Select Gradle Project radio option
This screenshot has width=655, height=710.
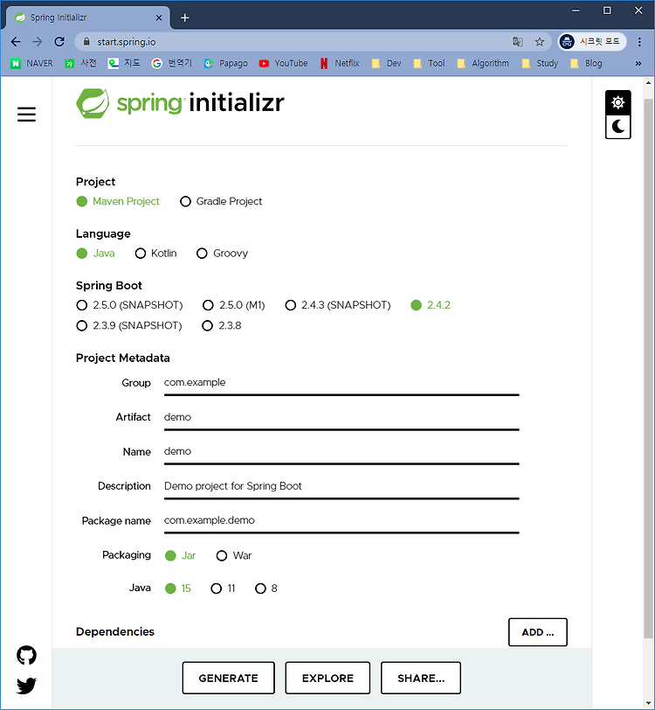click(221, 201)
